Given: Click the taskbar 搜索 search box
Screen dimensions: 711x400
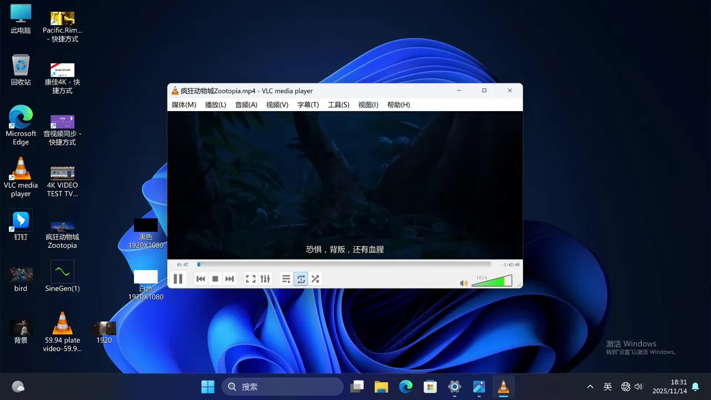Looking at the screenshot, I should [283, 387].
